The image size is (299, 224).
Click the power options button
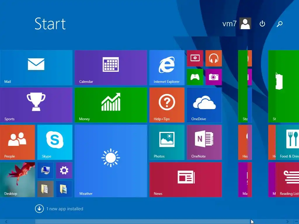263,24
